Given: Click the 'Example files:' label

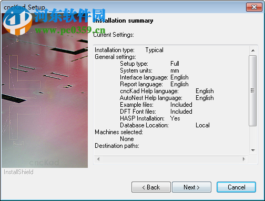Looking at the screenshot, I should (137, 105).
